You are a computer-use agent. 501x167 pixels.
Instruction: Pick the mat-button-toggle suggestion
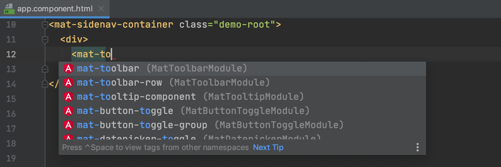(x=125, y=111)
